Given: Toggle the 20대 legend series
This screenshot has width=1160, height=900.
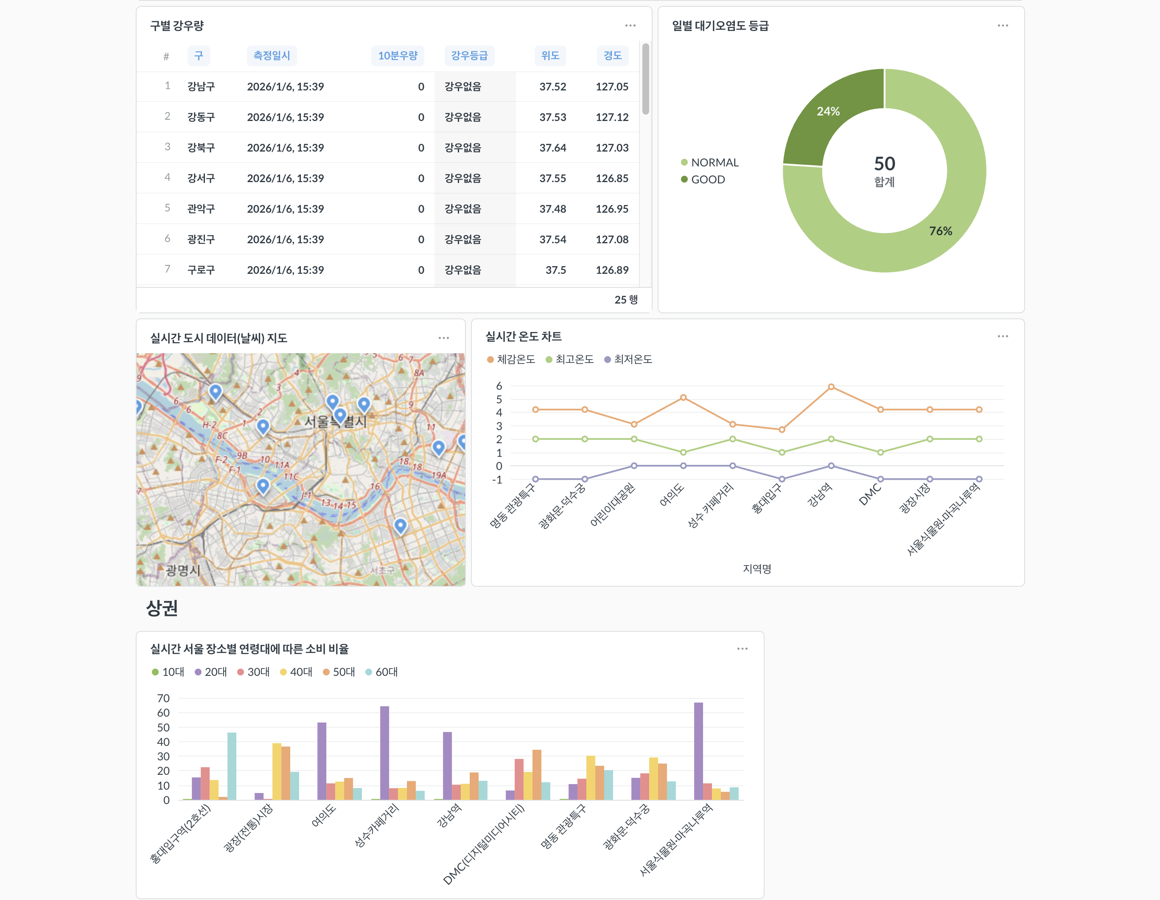Looking at the screenshot, I should click(x=210, y=672).
